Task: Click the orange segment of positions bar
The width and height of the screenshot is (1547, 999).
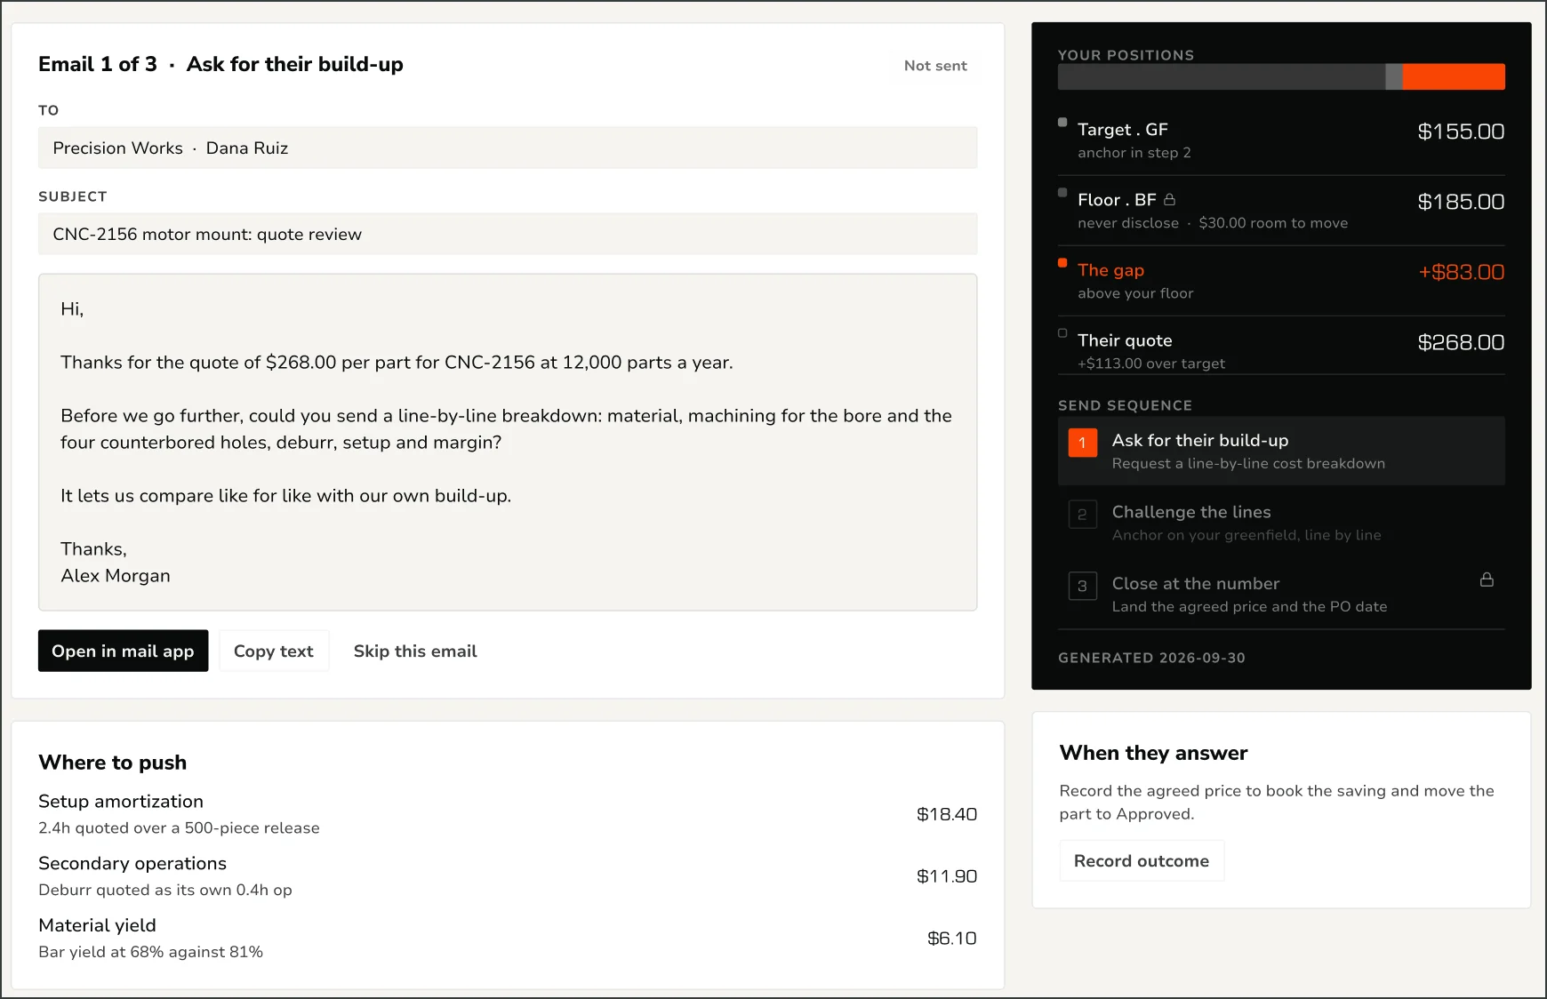Action: (1454, 76)
